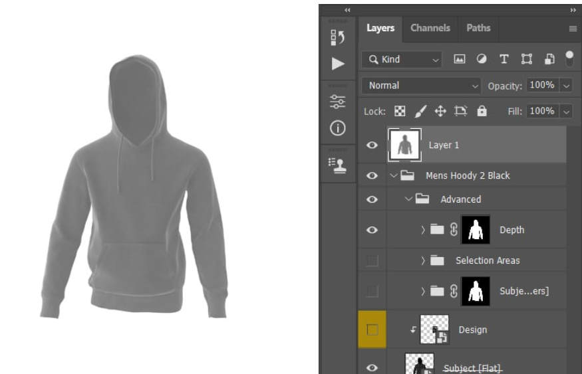This screenshot has height=374, width=582.
Task: Open the History panel icon
Action: [x=337, y=37]
